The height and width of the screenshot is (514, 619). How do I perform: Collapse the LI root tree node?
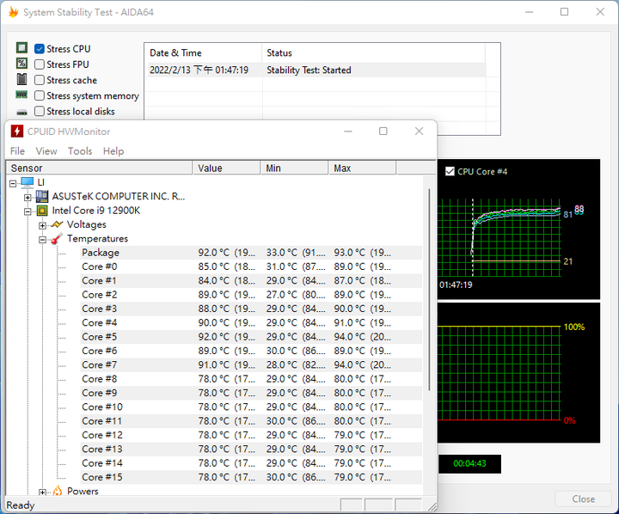click(13, 183)
